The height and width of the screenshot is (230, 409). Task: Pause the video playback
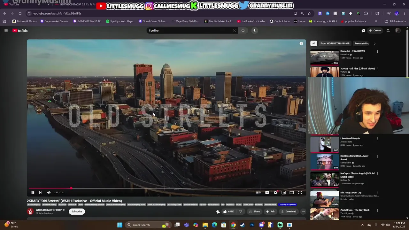pos(33,193)
